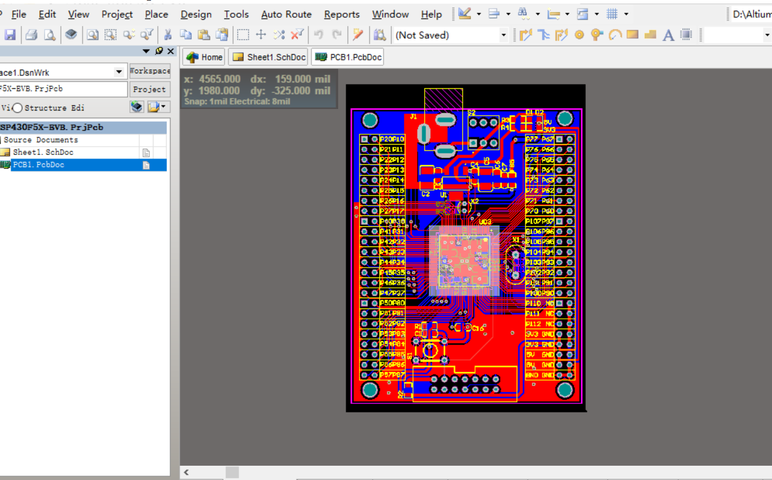Image resolution: width=772 pixels, height=480 pixels.
Task: Place a Pad using toolbar icon
Action: 580,35
